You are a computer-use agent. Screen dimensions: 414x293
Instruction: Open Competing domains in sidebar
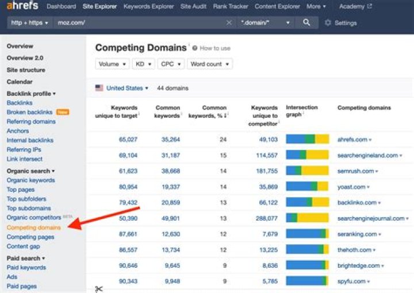33,228
